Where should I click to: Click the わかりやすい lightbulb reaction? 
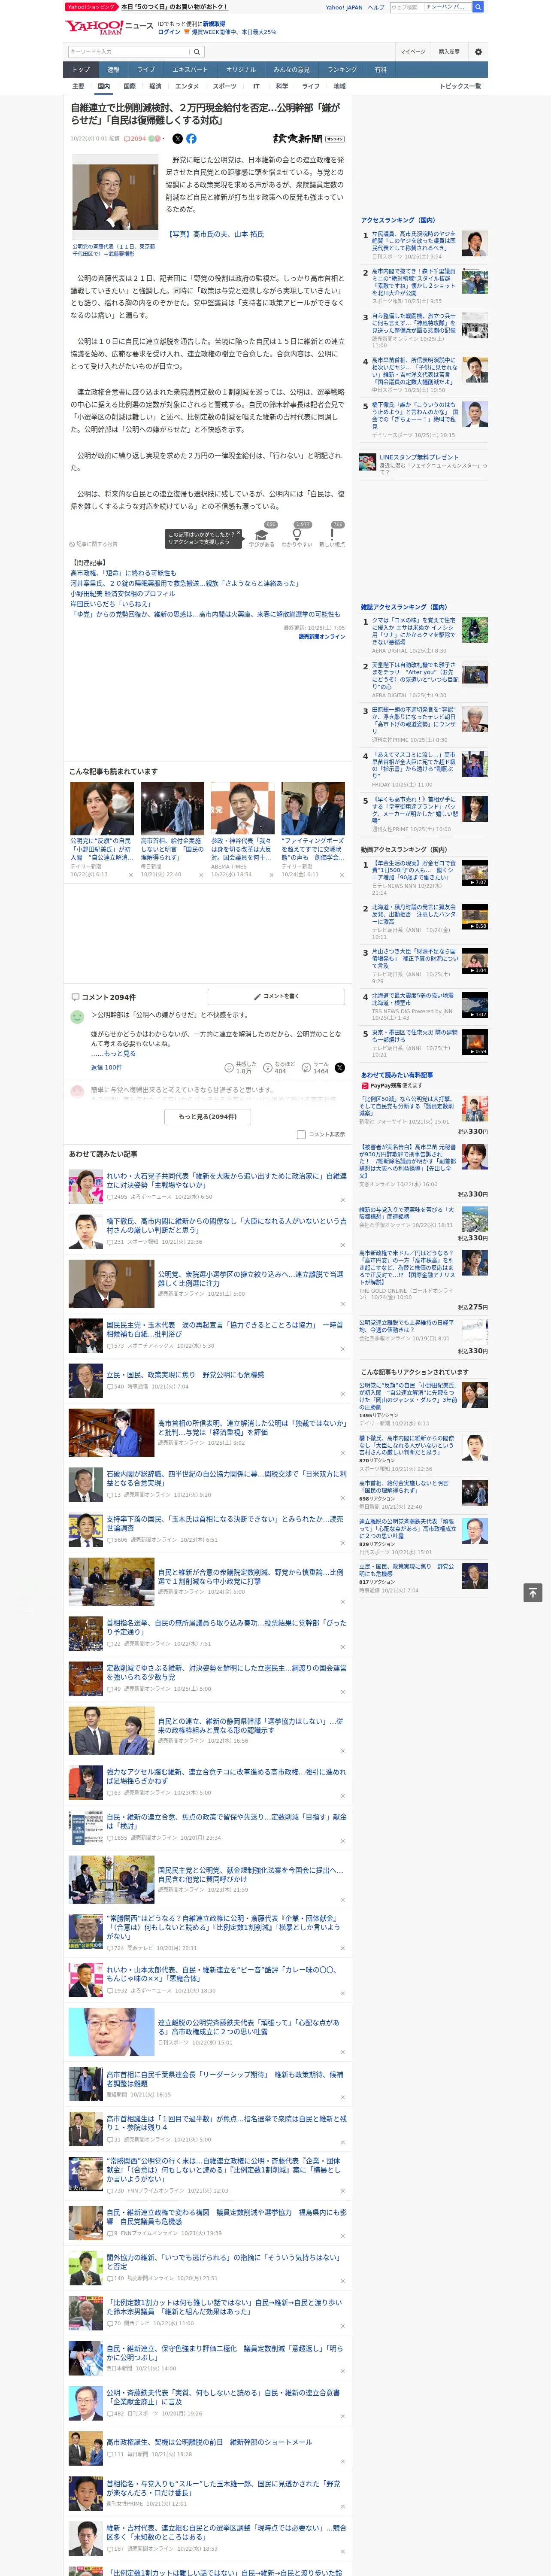(x=297, y=535)
